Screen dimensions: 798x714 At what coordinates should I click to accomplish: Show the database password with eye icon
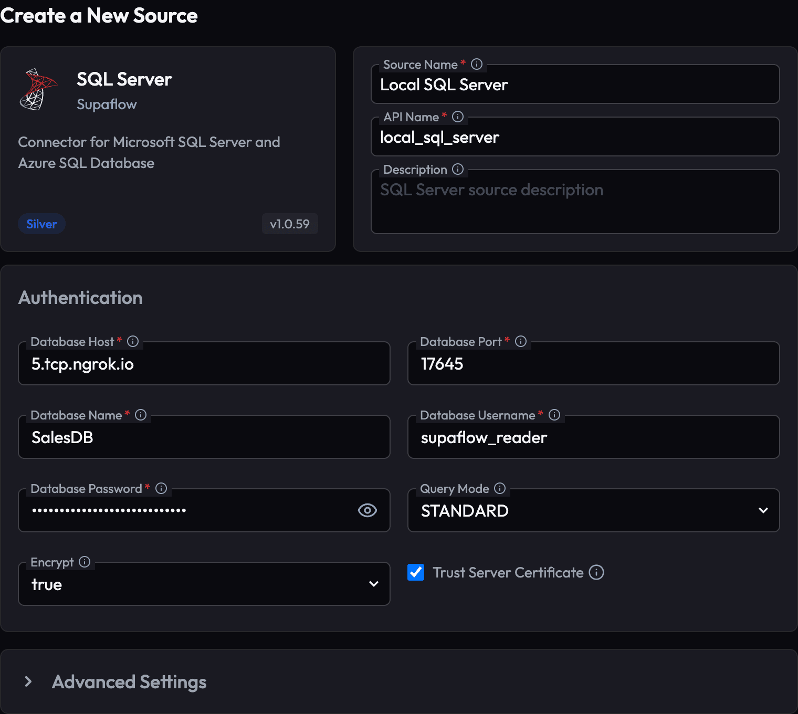click(x=367, y=510)
